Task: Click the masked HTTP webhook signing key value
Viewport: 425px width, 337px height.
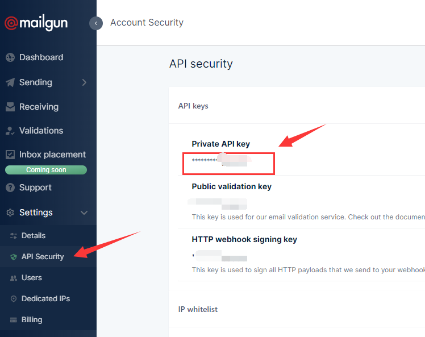Action: (219, 256)
